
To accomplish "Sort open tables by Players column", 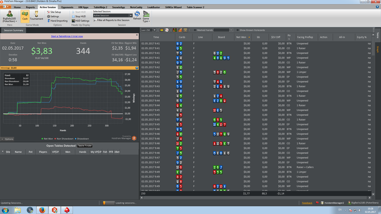I will click(x=43, y=152).
